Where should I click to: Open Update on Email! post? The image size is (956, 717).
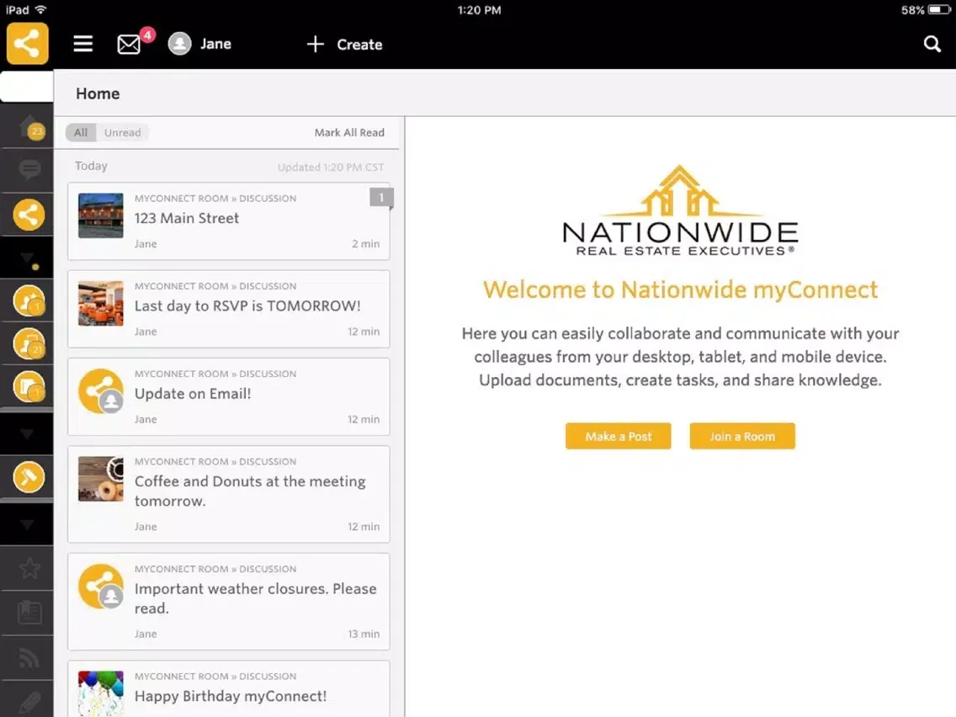coord(229,397)
